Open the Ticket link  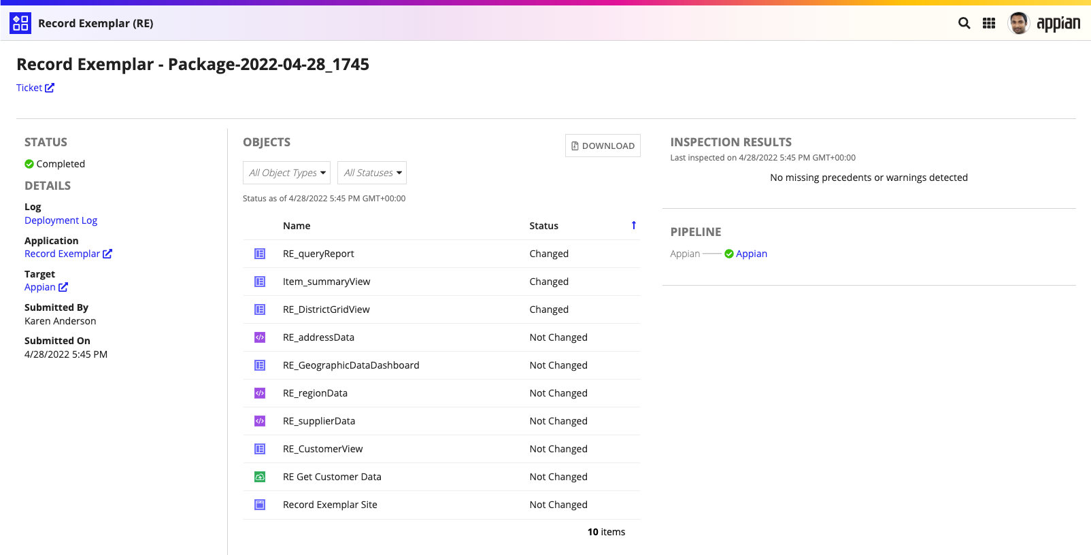[35, 88]
